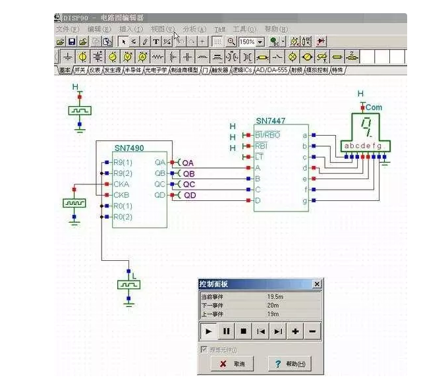Pause the simulation in control panel
This screenshot has height=390, width=448.
226,331
